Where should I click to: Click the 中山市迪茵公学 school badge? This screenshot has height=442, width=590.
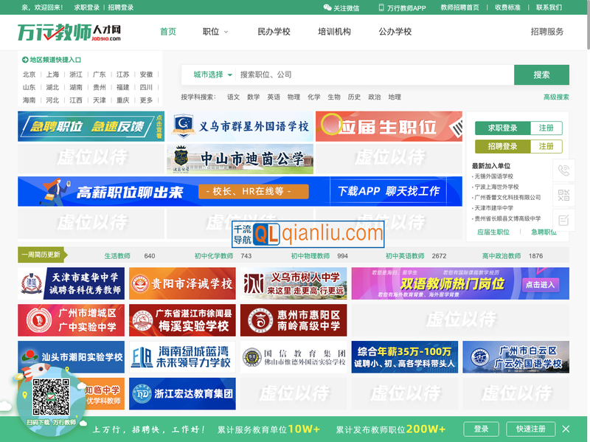point(181,156)
